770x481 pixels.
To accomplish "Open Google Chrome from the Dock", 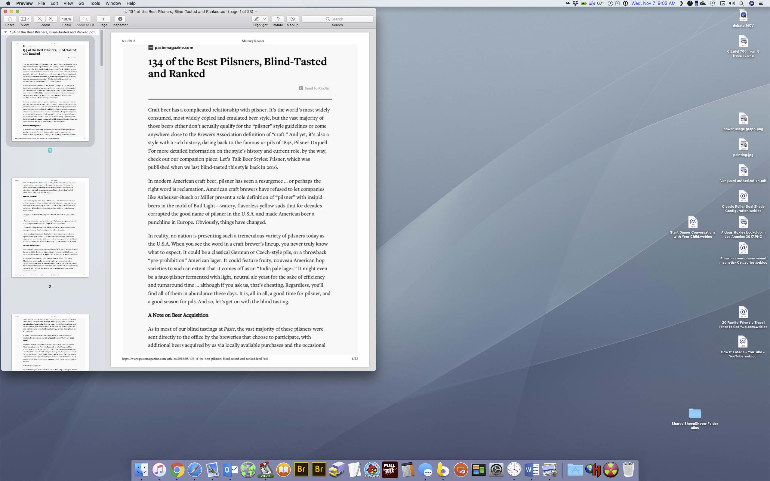I will tap(177, 470).
